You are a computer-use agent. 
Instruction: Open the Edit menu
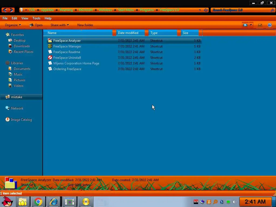coord(15,18)
